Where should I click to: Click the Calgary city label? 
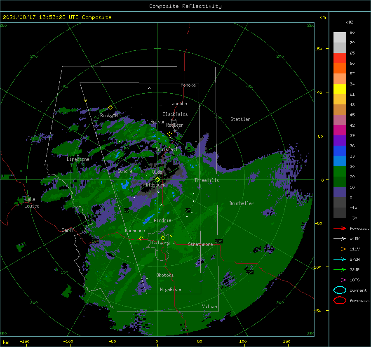[161, 243]
